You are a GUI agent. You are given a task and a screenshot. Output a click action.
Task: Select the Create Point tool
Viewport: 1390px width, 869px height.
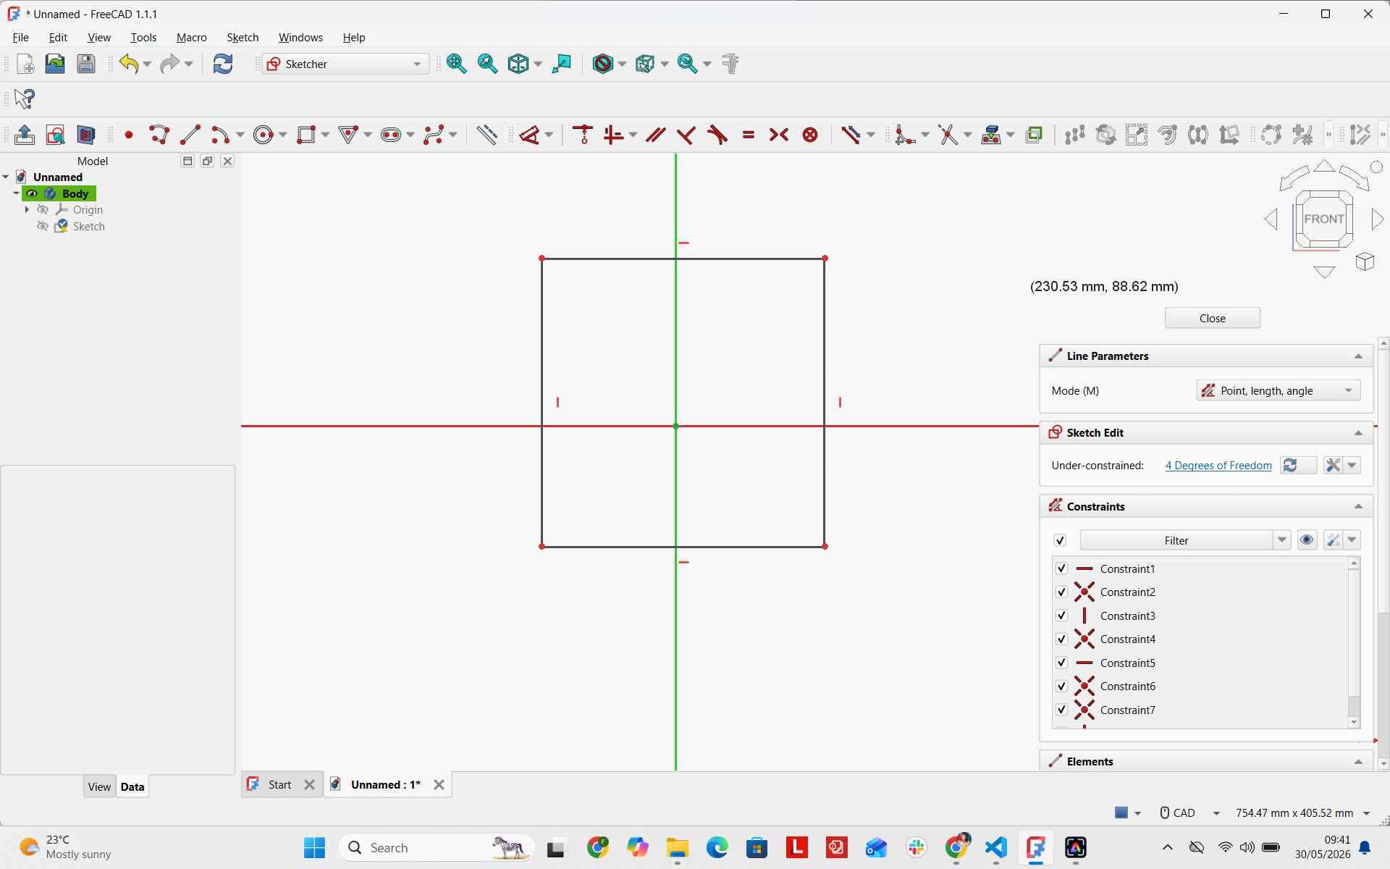pyautogui.click(x=129, y=135)
